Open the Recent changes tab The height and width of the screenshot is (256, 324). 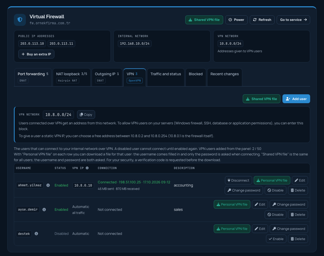click(224, 77)
